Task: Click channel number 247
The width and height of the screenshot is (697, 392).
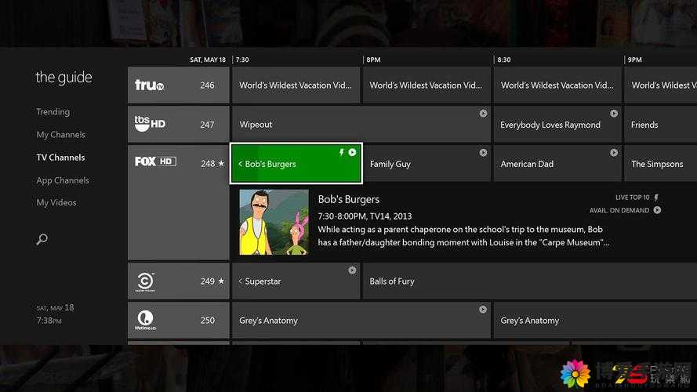Action: pos(207,125)
